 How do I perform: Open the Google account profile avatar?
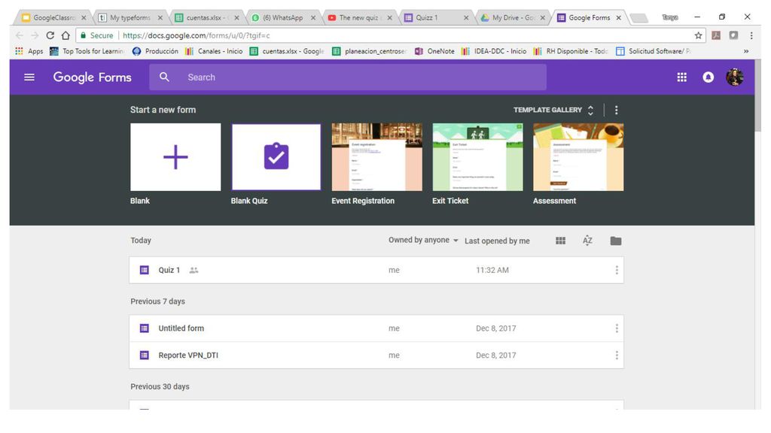735,77
